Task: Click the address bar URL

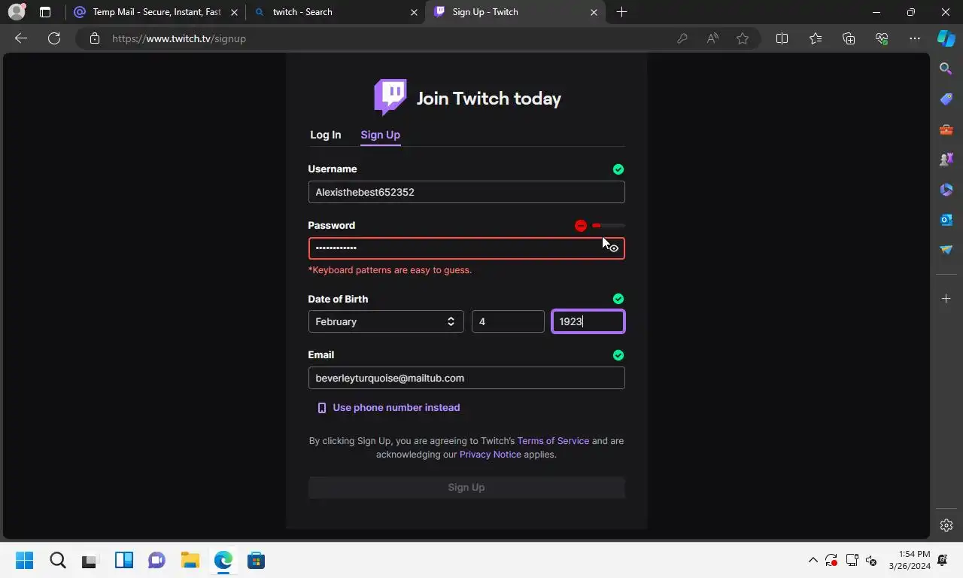Action: (x=179, y=38)
